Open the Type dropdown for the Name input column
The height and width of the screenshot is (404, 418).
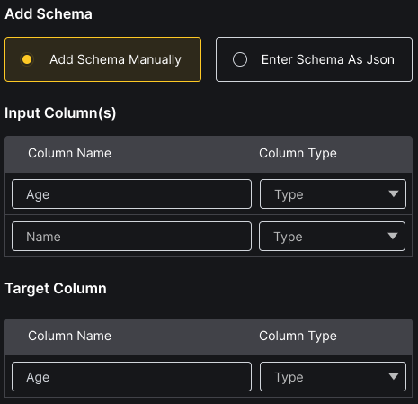click(x=332, y=237)
